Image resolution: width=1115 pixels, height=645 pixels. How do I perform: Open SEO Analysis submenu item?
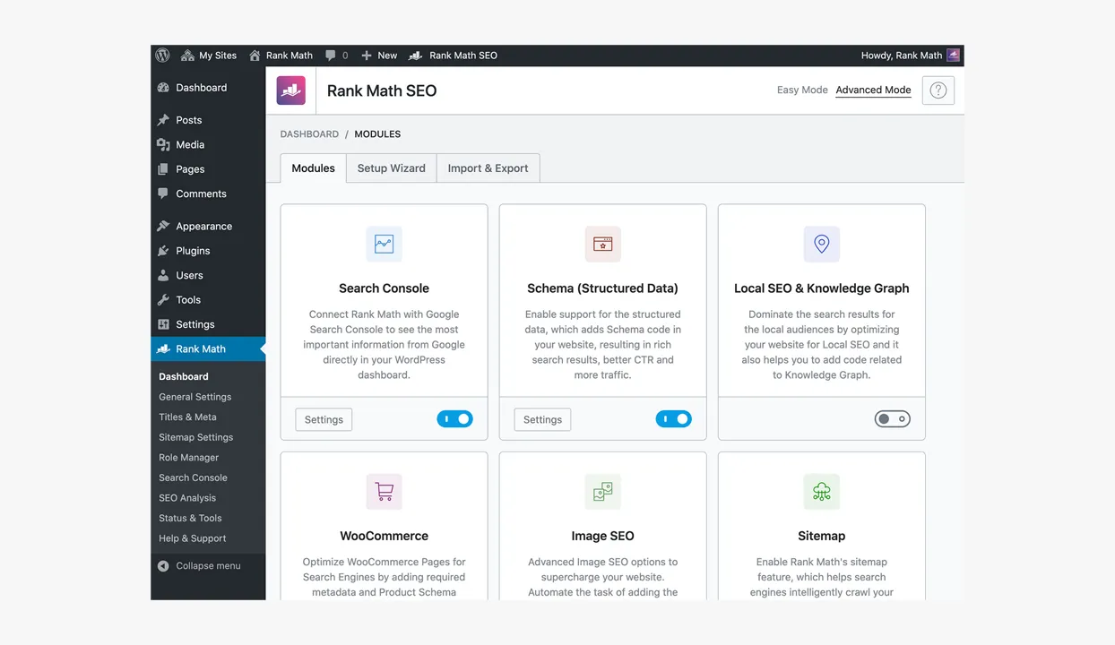click(x=187, y=498)
